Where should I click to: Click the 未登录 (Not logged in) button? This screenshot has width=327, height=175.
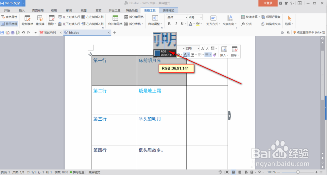(268, 3)
